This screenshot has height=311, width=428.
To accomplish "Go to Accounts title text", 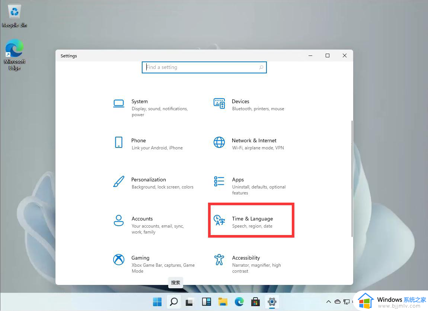I will pos(142,219).
